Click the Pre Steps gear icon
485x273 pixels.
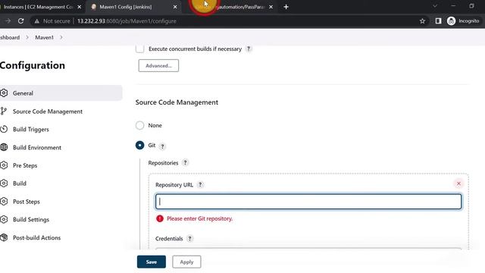pos(4,165)
